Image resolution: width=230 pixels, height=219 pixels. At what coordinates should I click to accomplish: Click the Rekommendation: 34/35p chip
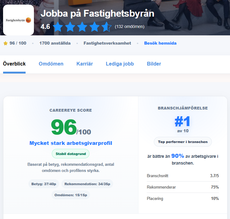coord(87,184)
